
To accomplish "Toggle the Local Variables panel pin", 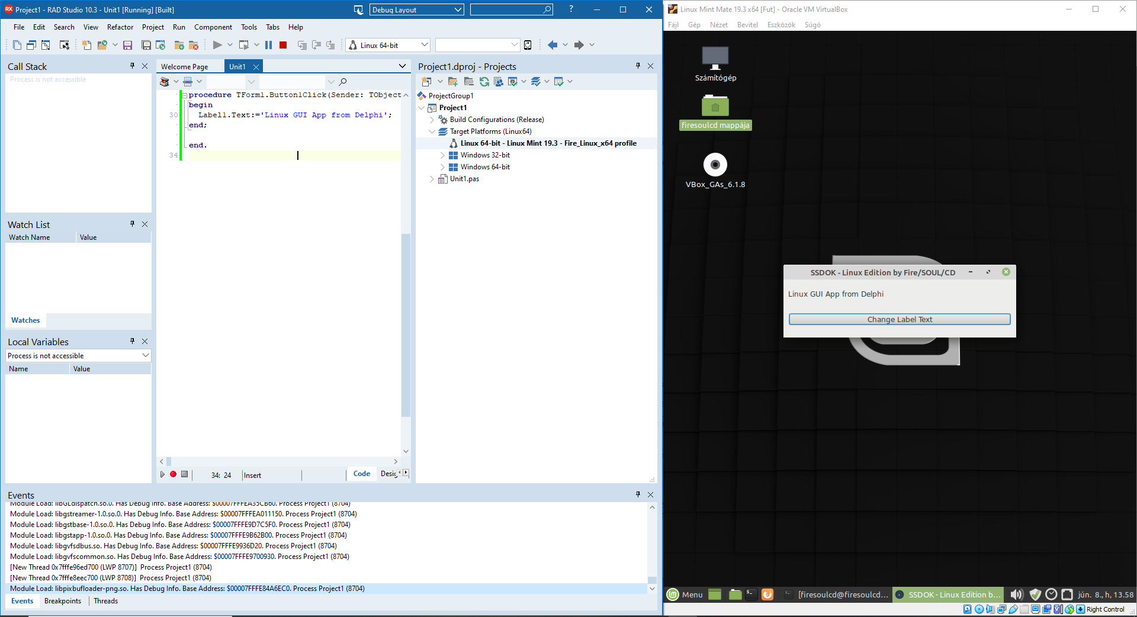I will (x=132, y=341).
